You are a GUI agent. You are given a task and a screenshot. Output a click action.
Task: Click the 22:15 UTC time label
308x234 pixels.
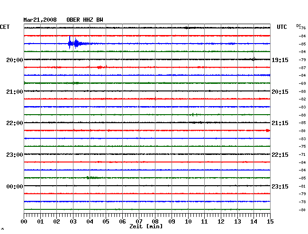point(280,155)
